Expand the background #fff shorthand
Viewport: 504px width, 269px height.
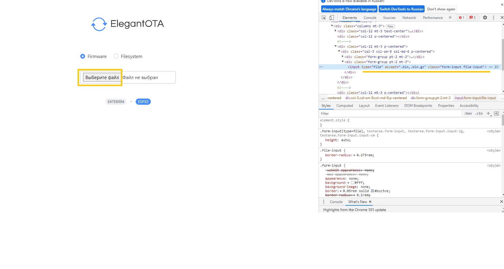click(348, 183)
